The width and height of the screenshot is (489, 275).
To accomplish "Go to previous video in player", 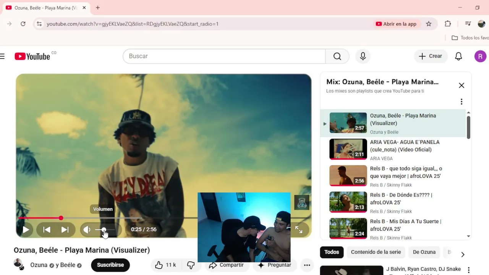I will [47, 230].
